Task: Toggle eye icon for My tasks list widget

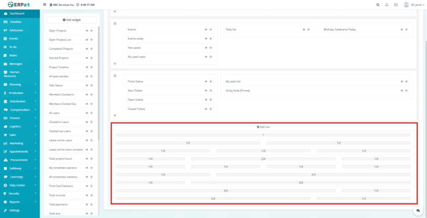Action: (x=402, y=81)
